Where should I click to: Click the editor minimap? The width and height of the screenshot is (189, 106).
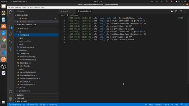(181, 18)
